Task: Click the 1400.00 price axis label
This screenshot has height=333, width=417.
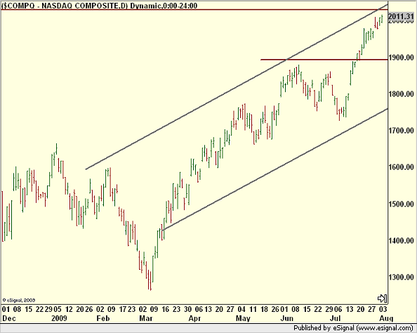Action: (401, 241)
